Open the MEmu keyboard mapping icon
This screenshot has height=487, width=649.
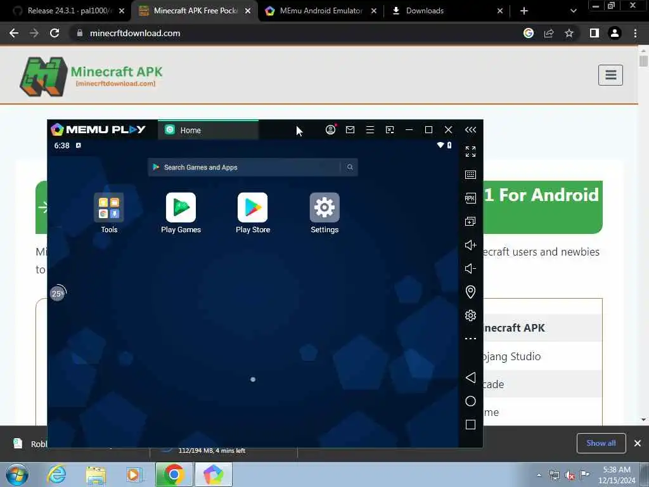point(470,175)
